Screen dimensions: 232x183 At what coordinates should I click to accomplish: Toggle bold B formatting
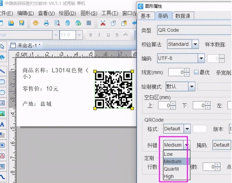90,35
